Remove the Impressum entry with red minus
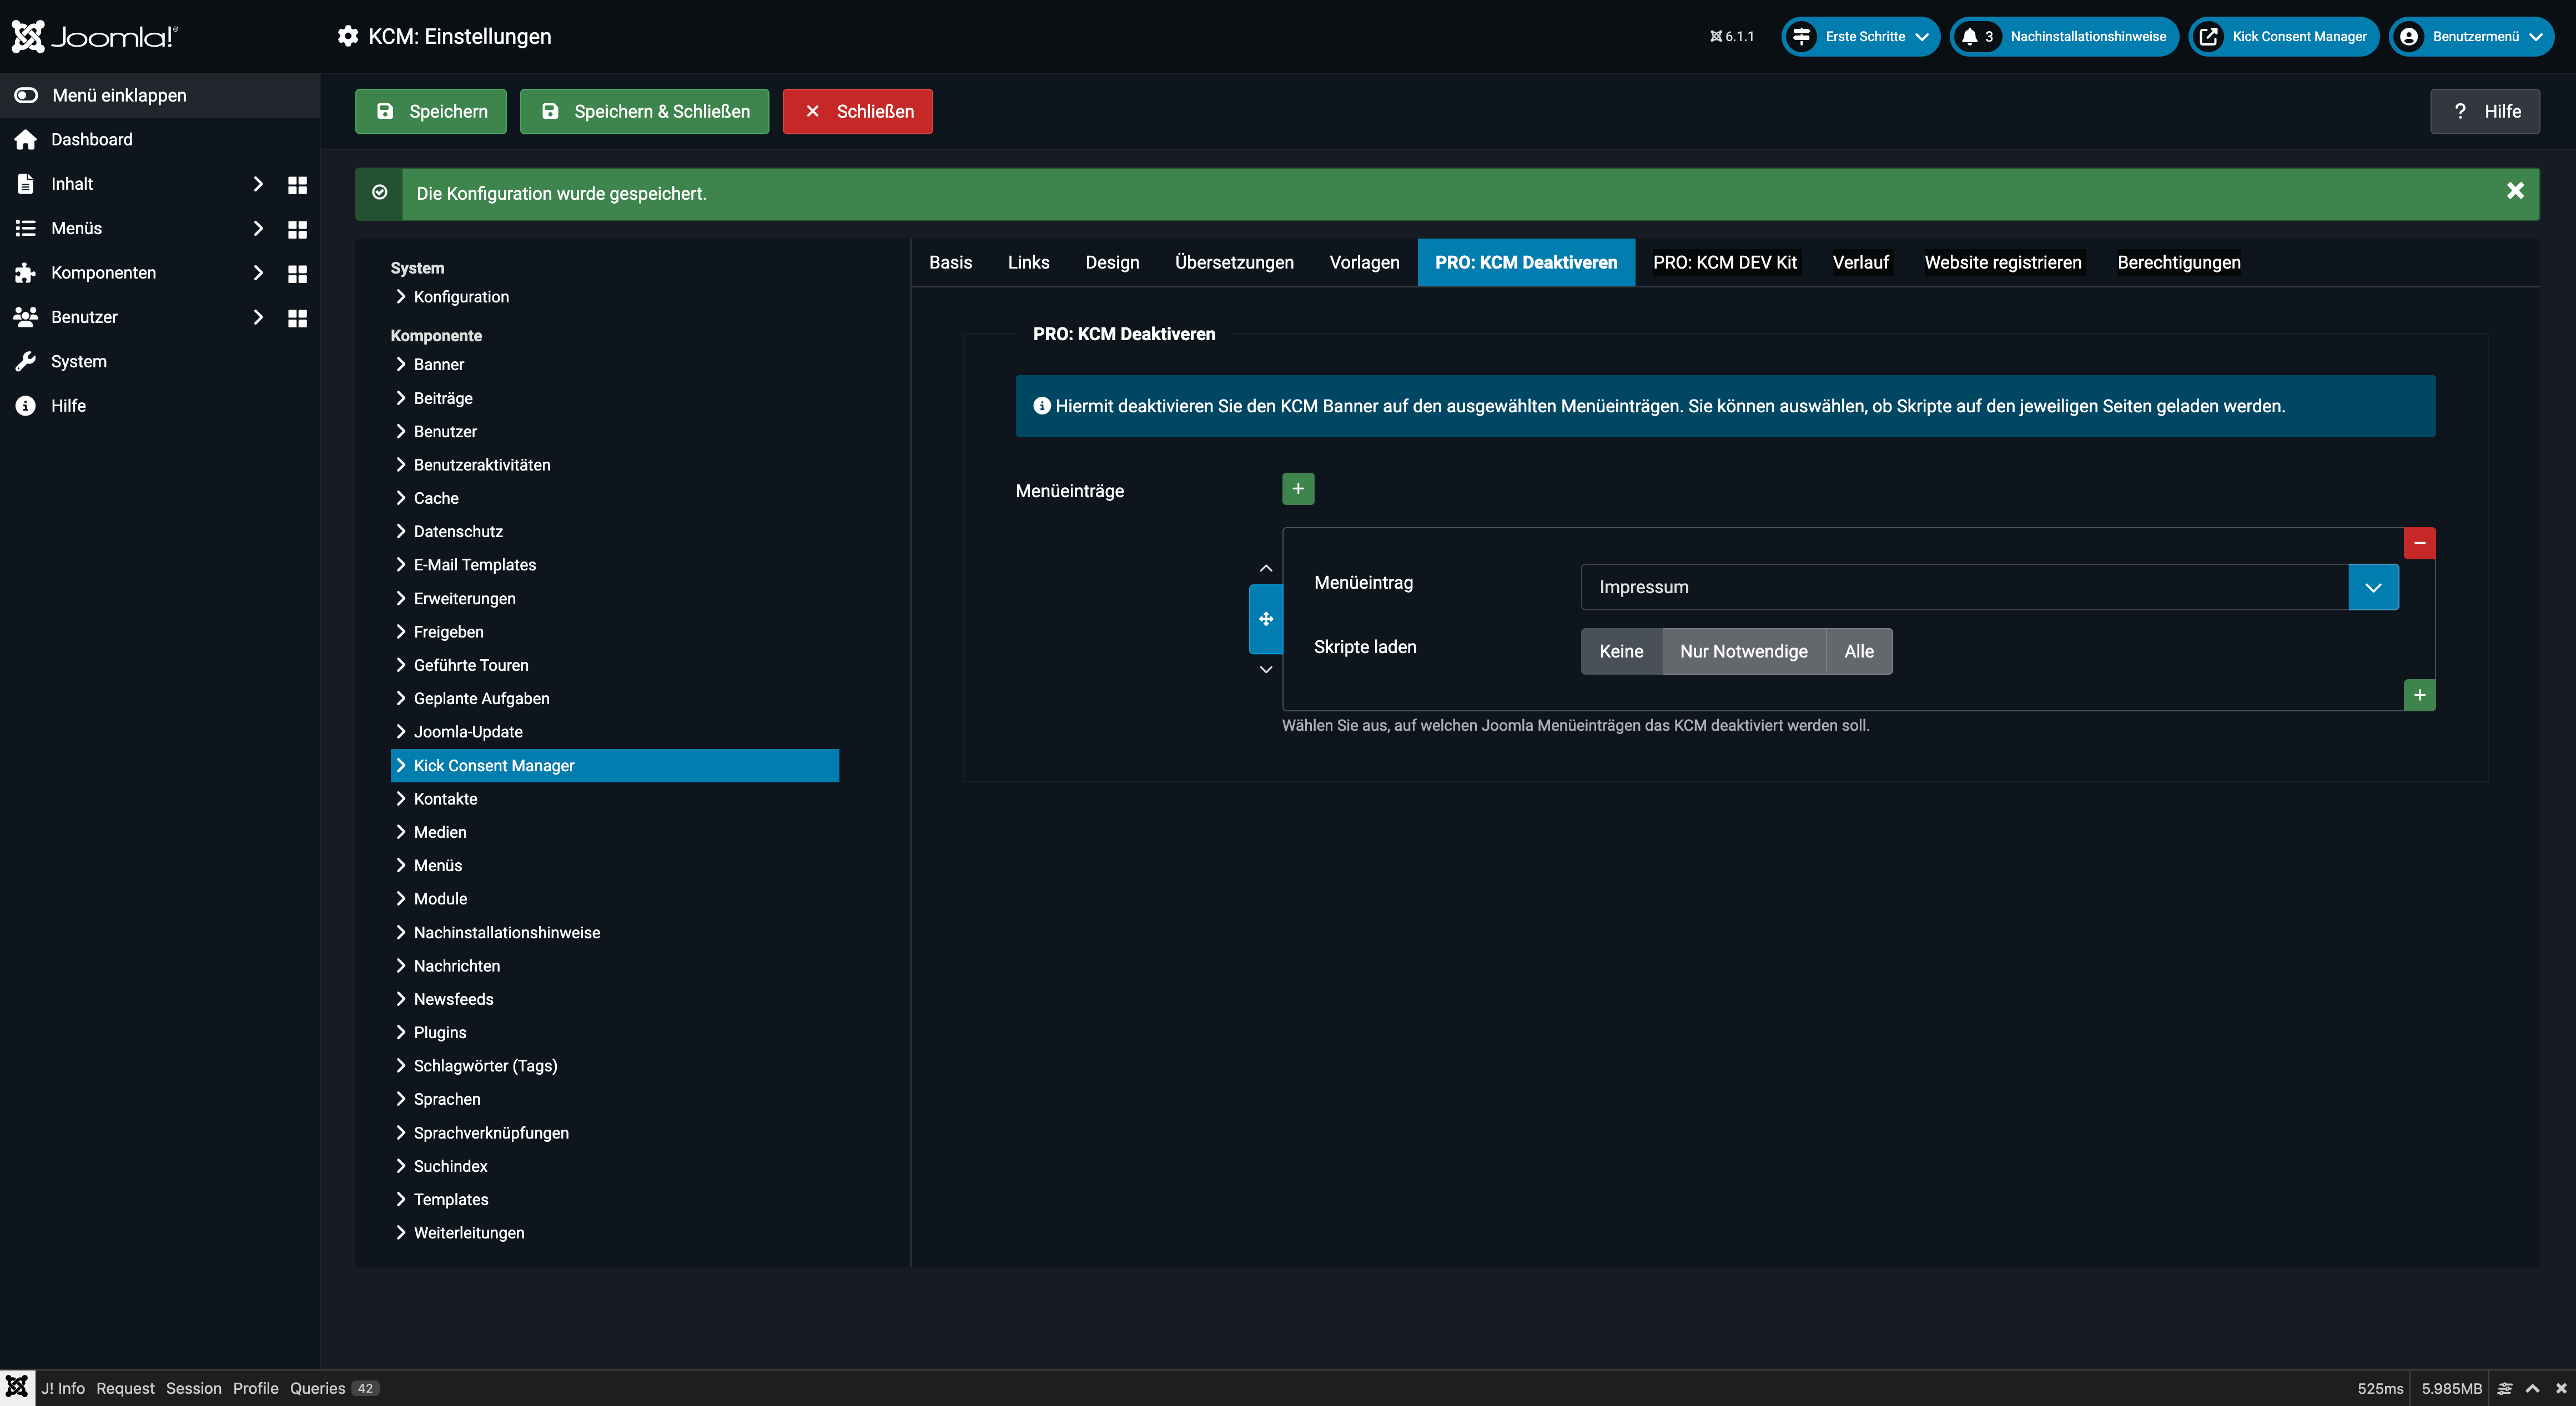The image size is (2576, 1406). pyautogui.click(x=2419, y=543)
